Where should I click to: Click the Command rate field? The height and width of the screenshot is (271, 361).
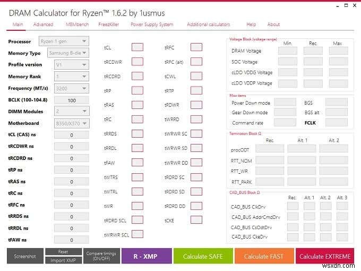click(x=285, y=123)
